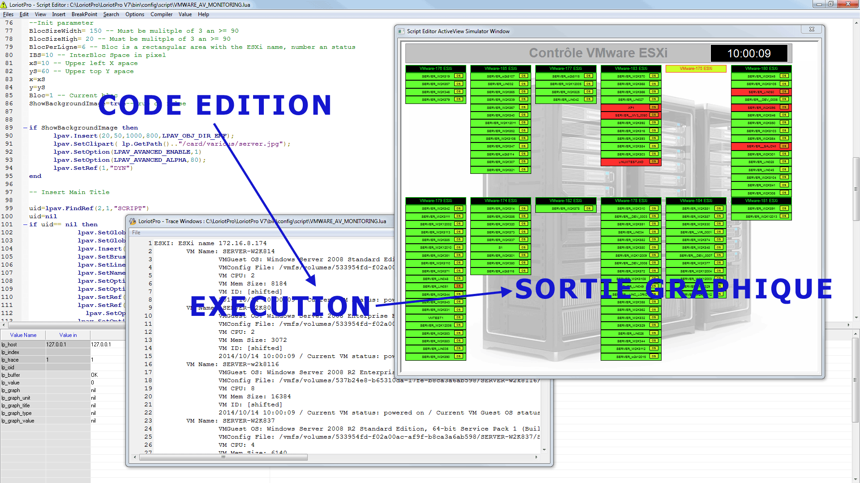Image resolution: width=860 pixels, height=483 pixels.
Task: Select the lp_graph_value variable row
Action: coord(63,421)
